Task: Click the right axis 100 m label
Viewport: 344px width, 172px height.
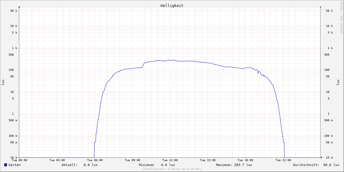Action: coord(329,136)
